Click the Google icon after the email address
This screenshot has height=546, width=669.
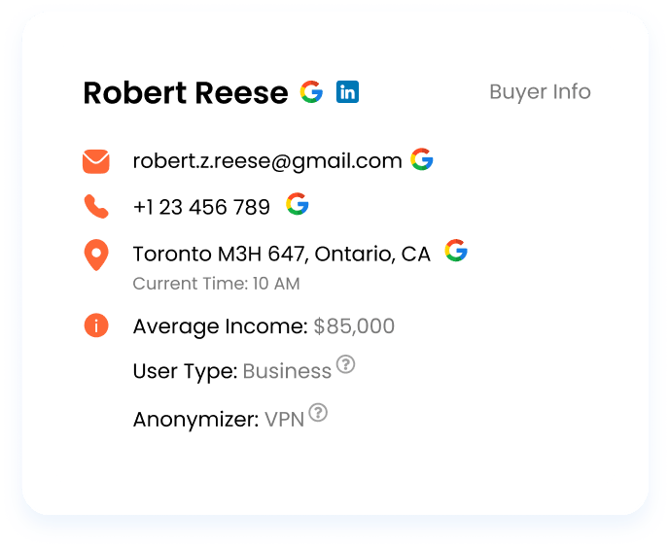421,159
